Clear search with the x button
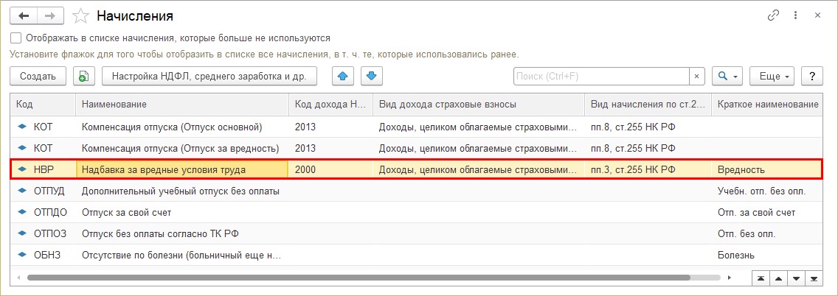 click(x=697, y=77)
